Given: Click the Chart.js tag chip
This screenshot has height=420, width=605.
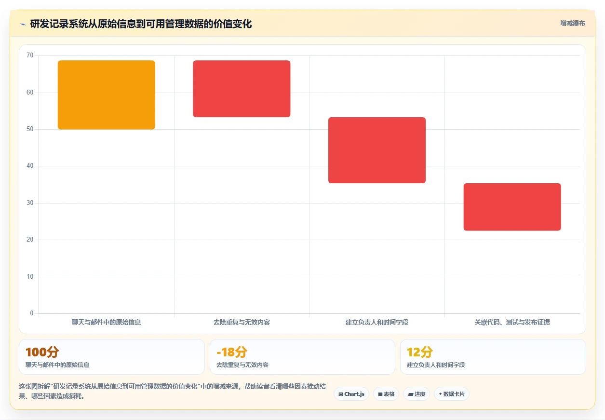Looking at the screenshot, I should (351, 394).
